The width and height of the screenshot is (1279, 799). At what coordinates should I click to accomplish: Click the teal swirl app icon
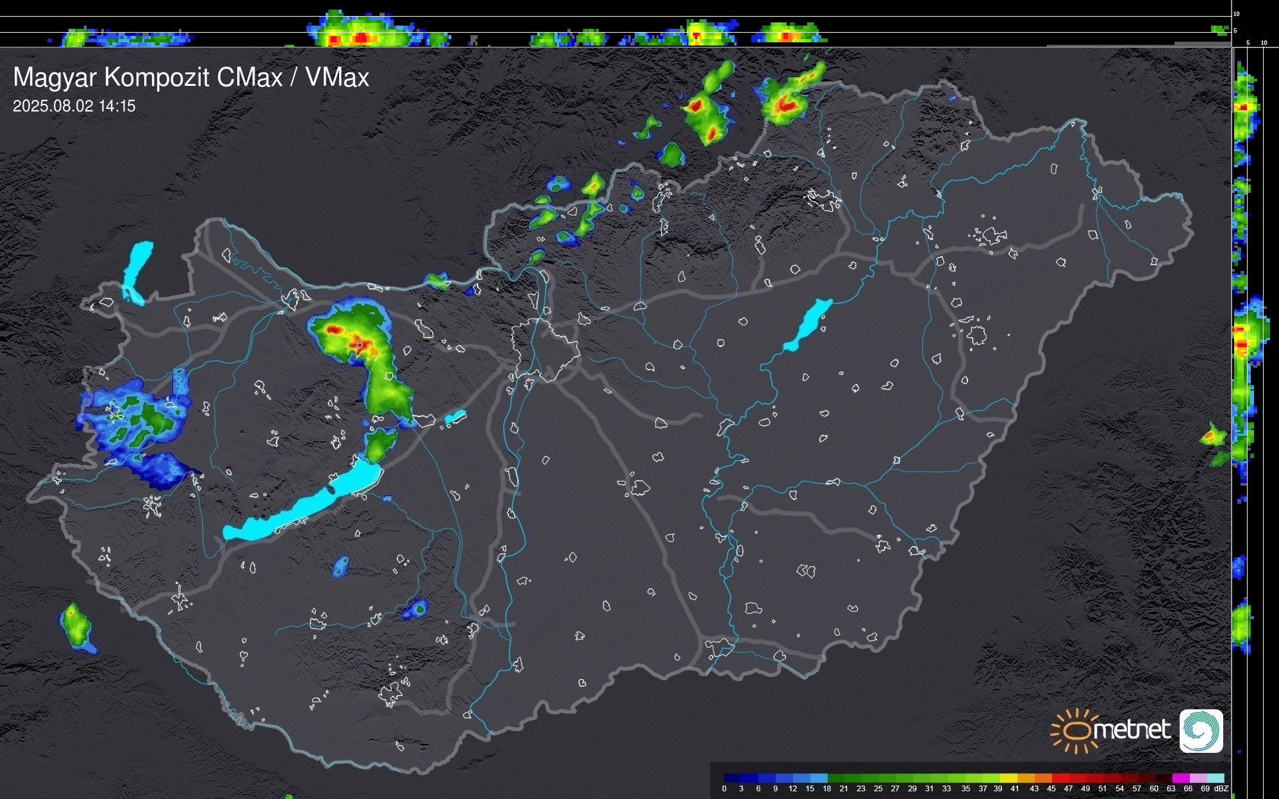click(1201, 730)
